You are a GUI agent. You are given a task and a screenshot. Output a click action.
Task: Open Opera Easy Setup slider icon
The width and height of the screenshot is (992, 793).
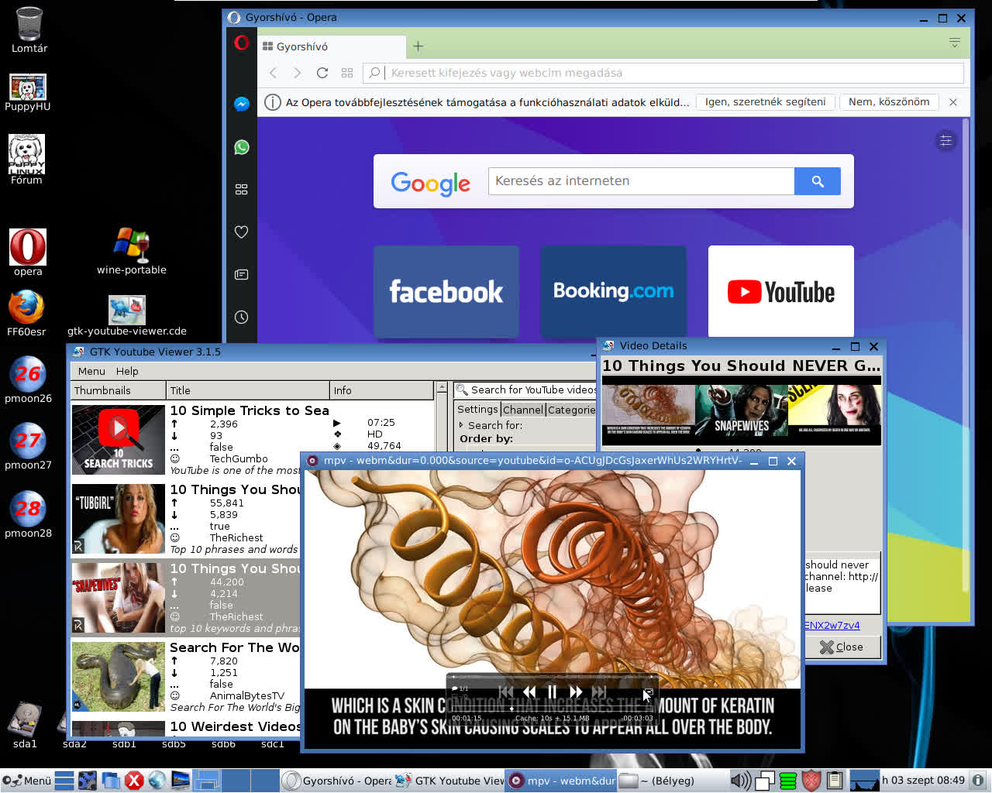click(x=945, y=141)
